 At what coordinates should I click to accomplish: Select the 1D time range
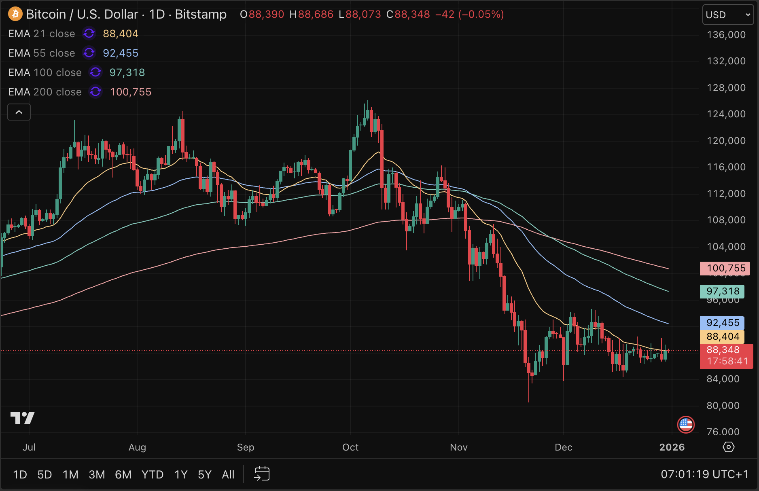tap(20, 474)
